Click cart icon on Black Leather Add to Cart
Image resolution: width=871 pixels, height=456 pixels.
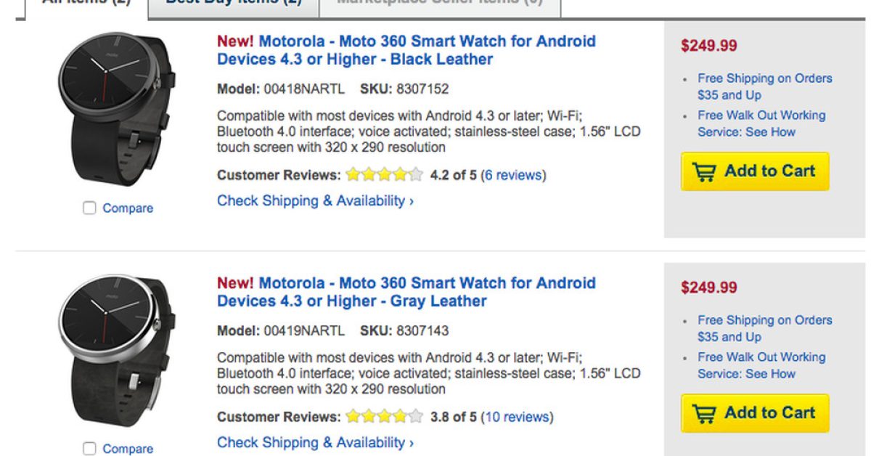(703, 171)
